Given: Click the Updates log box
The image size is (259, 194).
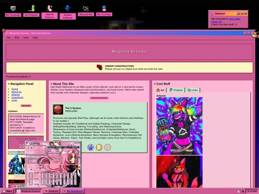Looking at the screenshot, I should (26, 124).
